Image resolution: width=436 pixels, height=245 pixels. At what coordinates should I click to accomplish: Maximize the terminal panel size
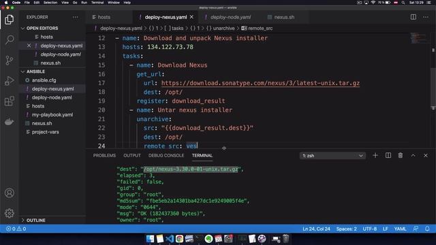[x=414, y=155]
